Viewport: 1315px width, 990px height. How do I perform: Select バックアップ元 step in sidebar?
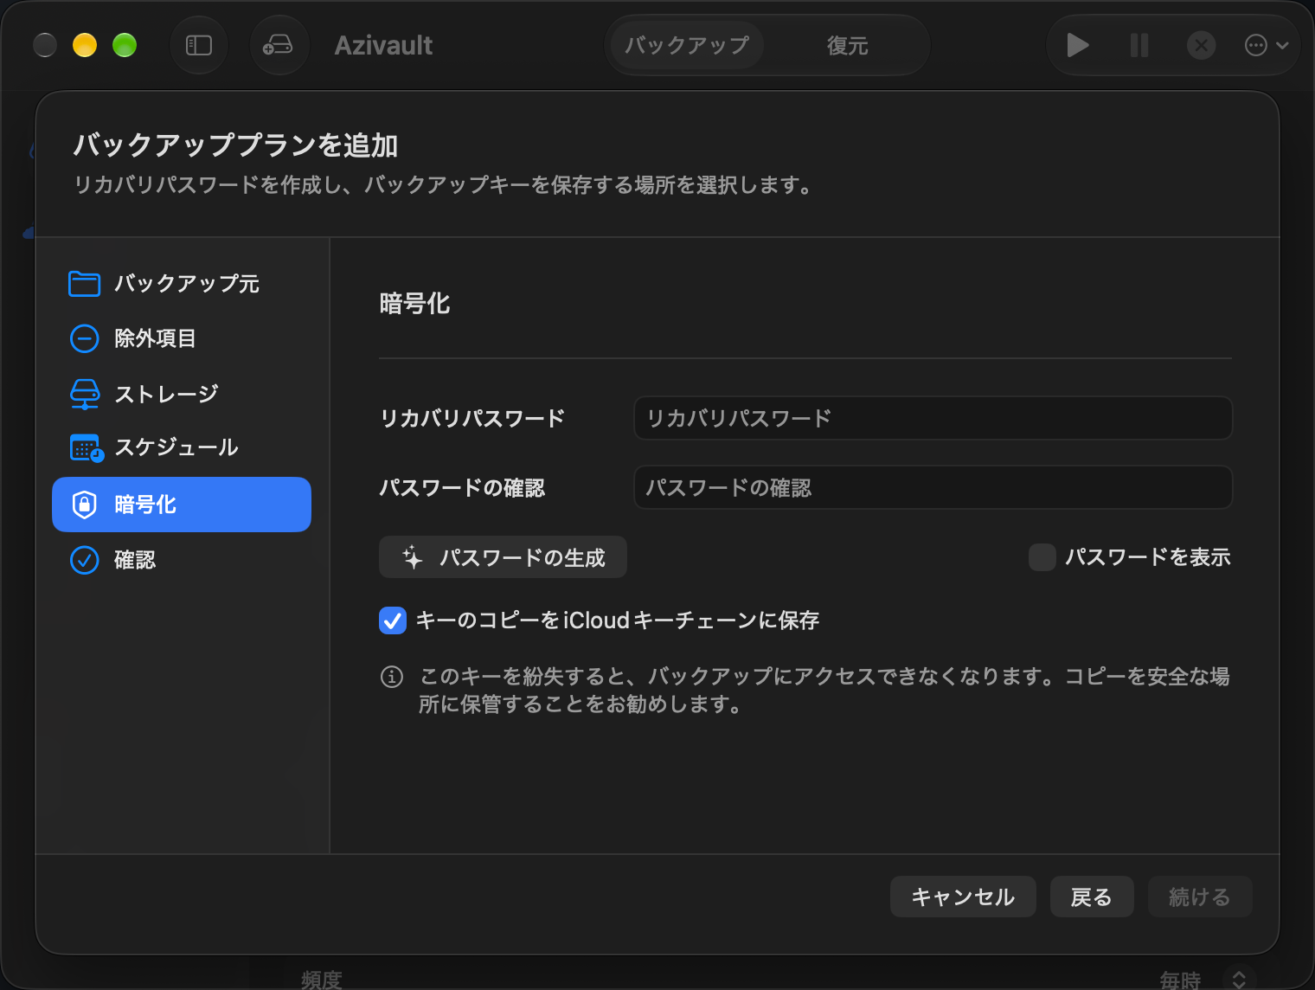click(x=182, y=284)
